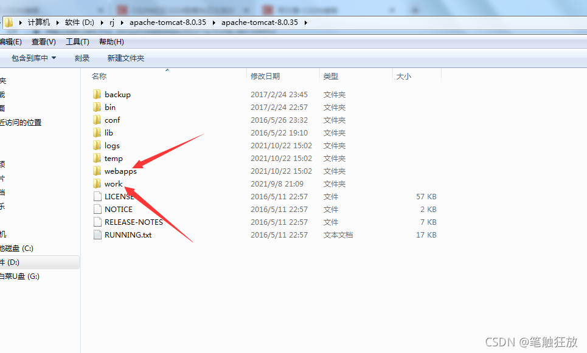Viewport: 587px width, 353px height.
Task: Click the 57 KB size cell
Action: (426, 197)
